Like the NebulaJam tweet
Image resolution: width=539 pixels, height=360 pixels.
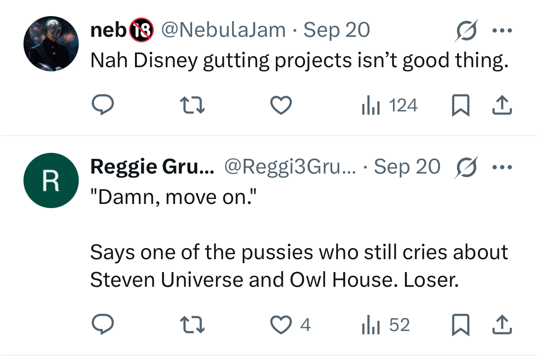coord(281,105)
